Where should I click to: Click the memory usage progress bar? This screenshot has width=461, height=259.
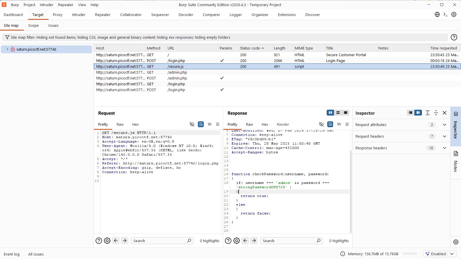(x=410, y=254)
